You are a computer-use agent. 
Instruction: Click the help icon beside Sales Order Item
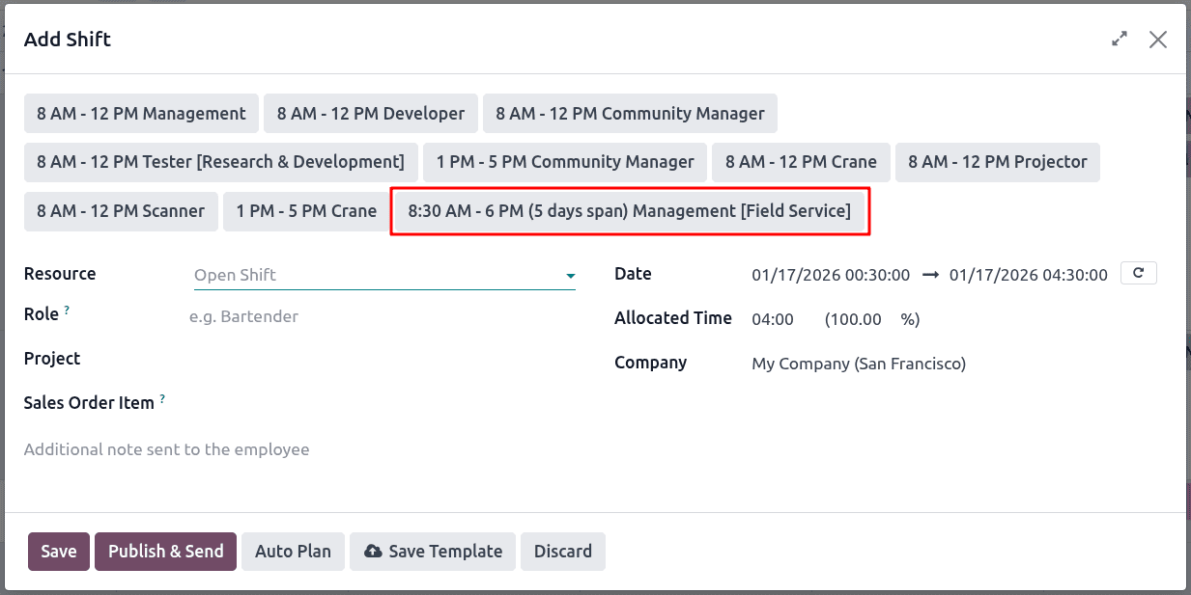click(x=160, y=397)
